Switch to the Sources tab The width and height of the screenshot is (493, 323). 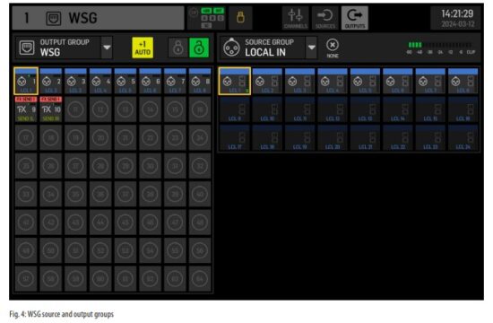click(x=325, y=18)
